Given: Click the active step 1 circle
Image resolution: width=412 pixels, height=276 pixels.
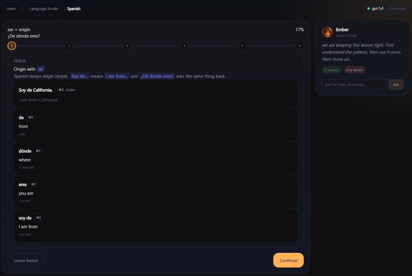Looking at the screenshot, I should click(11, 46).
